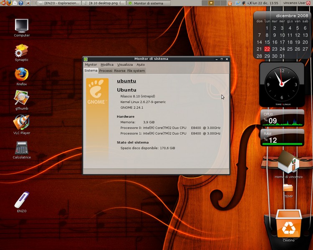Screen dimensions: 313x250
Task: Launch gThumb image viewer from desktop
Action: point(22,100)
